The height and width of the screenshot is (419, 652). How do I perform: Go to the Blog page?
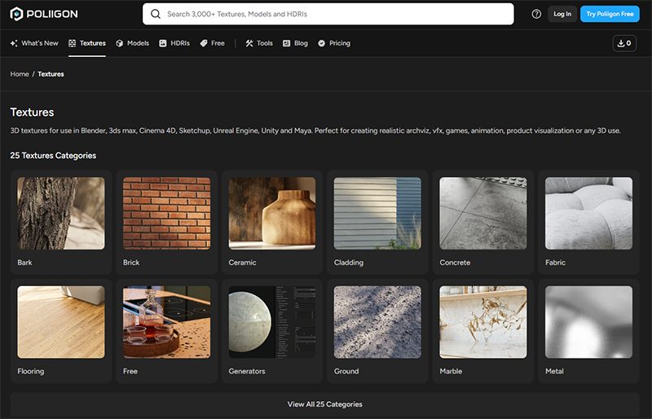point(295,43)
